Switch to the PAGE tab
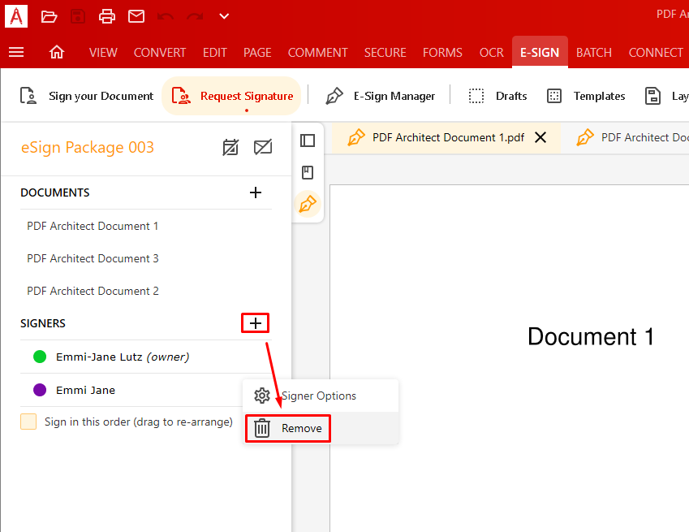This screenshot has width=689, height=532. [257, 52]
